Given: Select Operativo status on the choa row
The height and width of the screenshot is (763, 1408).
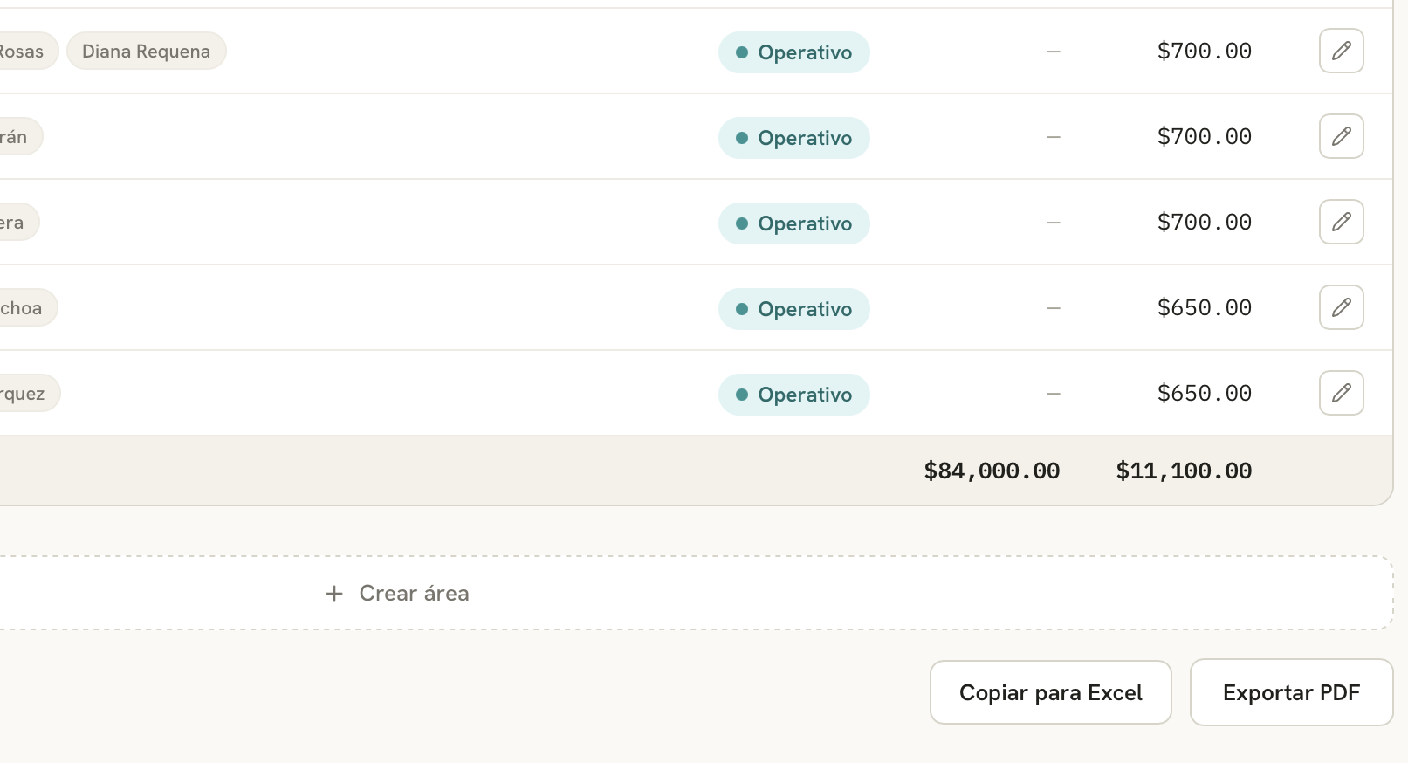Looking at the screenshot, I should point(793,309).
